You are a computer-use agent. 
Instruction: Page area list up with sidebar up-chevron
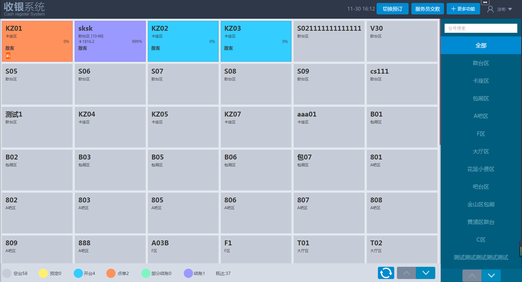pyautogui.click(x=472, y=275)
